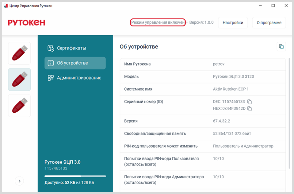Open the О программе window
Viewport: 294px width, 194px height.
pyautogui.click(x=269, y=23)
